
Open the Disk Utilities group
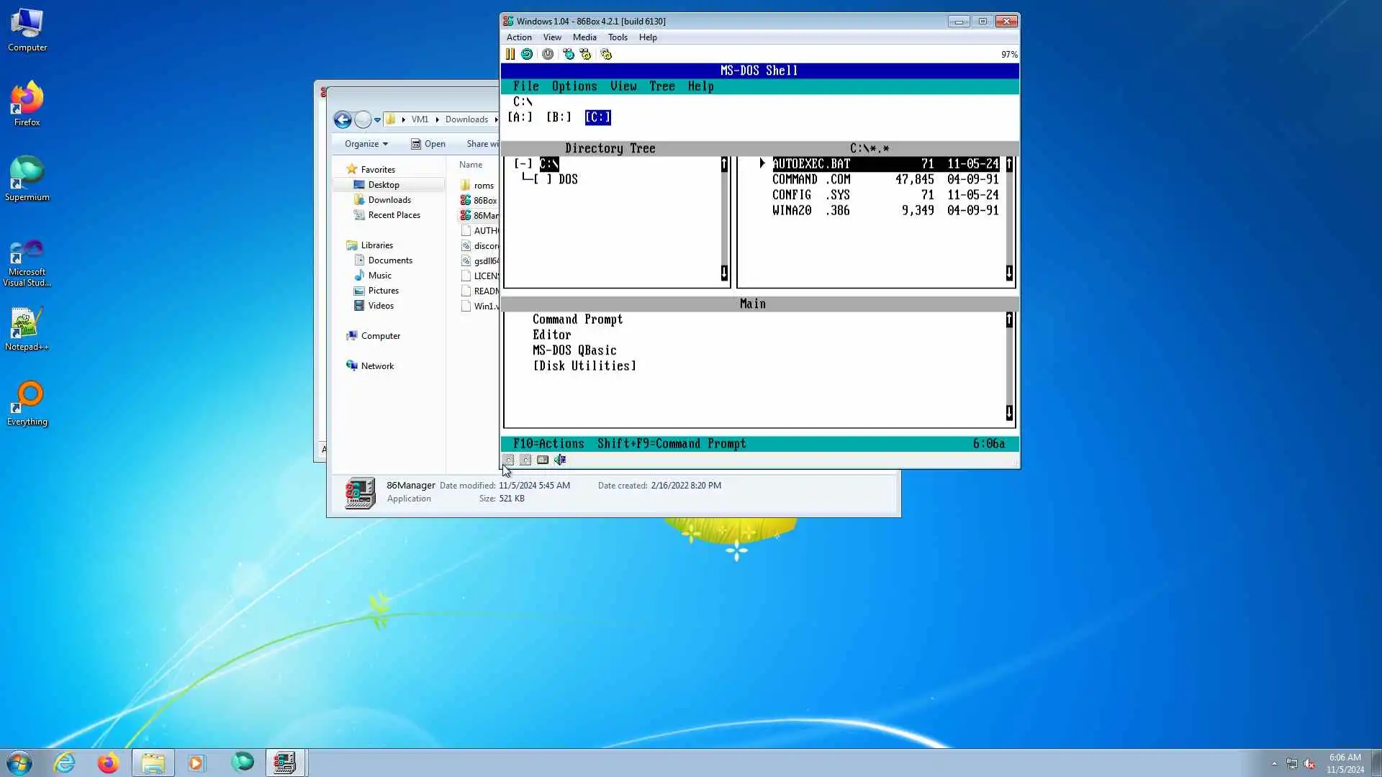coord(584,365)
